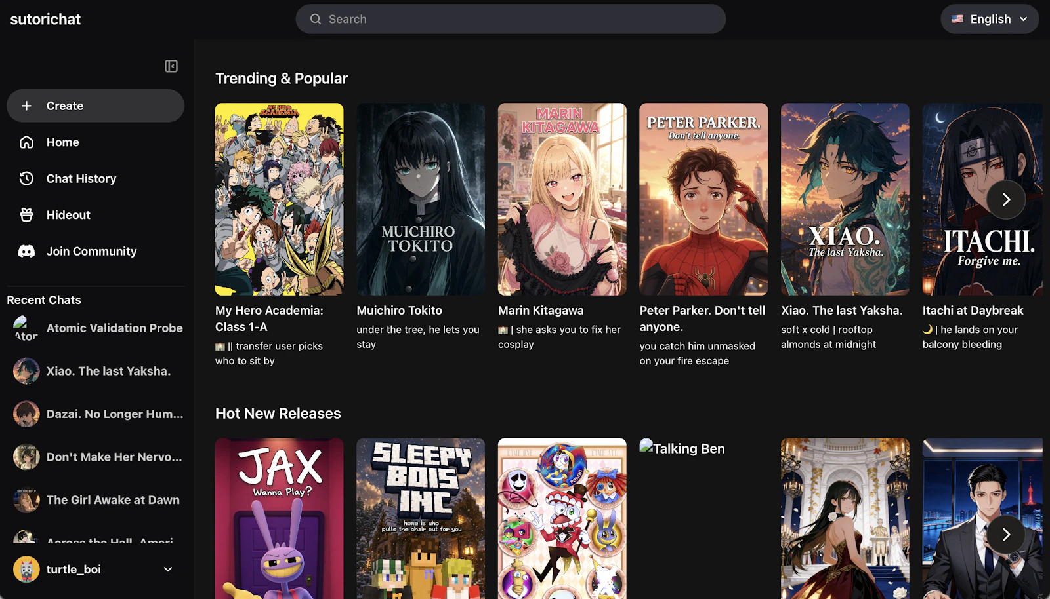
Task: Click title 'Muichiro Tokito' under card
Action: click(x=400, y=311)
